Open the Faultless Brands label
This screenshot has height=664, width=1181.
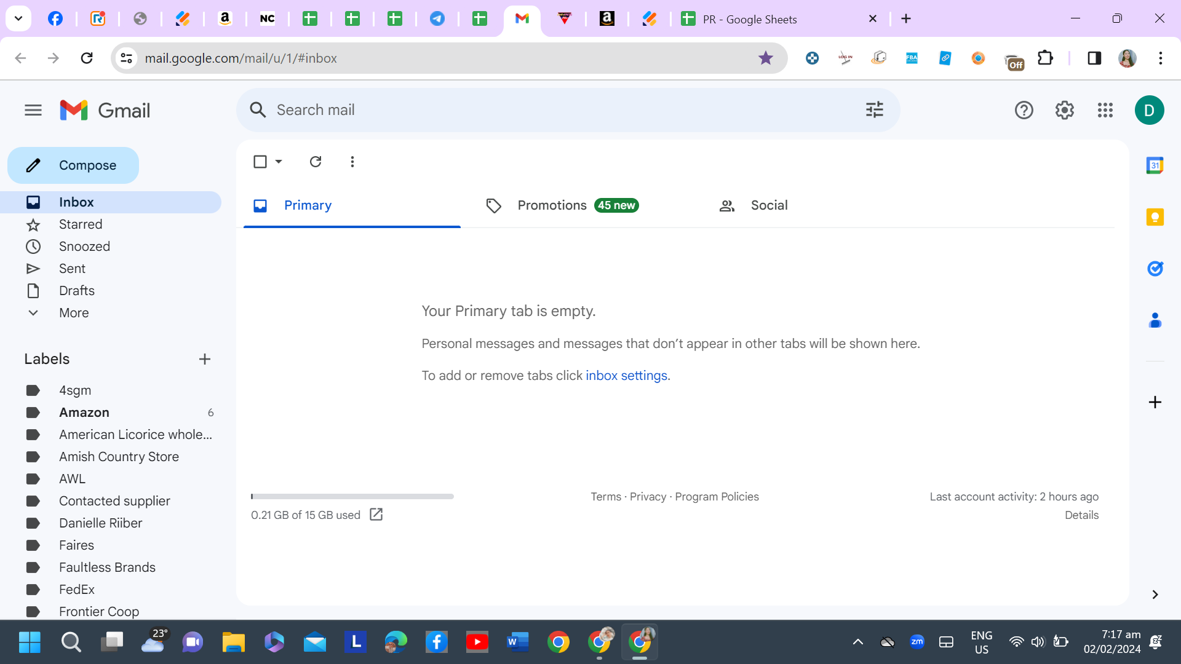tap(111, 567)
